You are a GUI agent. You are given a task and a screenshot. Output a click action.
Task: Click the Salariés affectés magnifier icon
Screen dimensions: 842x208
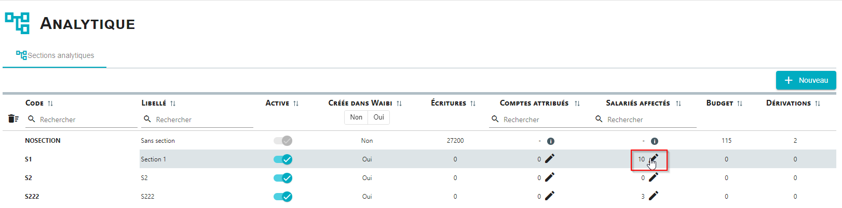[599, 119]
